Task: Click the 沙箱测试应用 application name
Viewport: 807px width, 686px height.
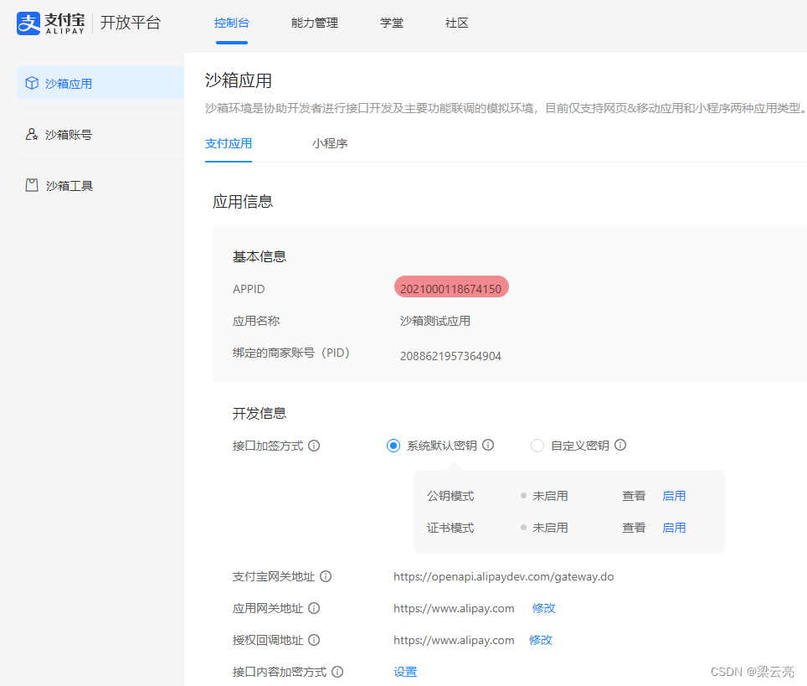Action: 435,321
